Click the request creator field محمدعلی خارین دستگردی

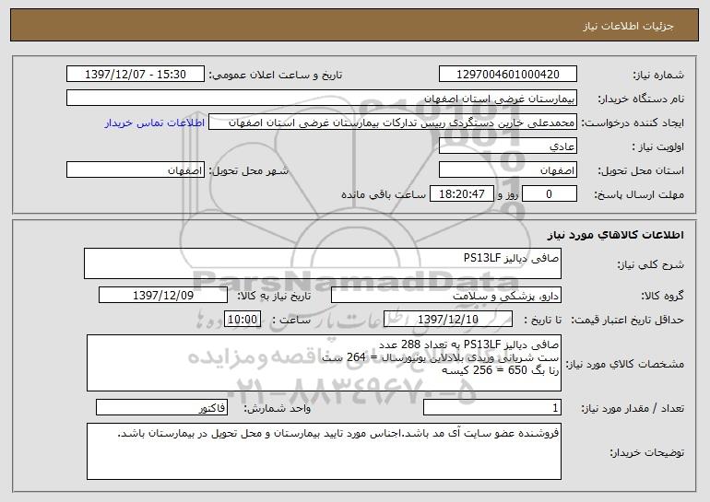pos(393,123)
